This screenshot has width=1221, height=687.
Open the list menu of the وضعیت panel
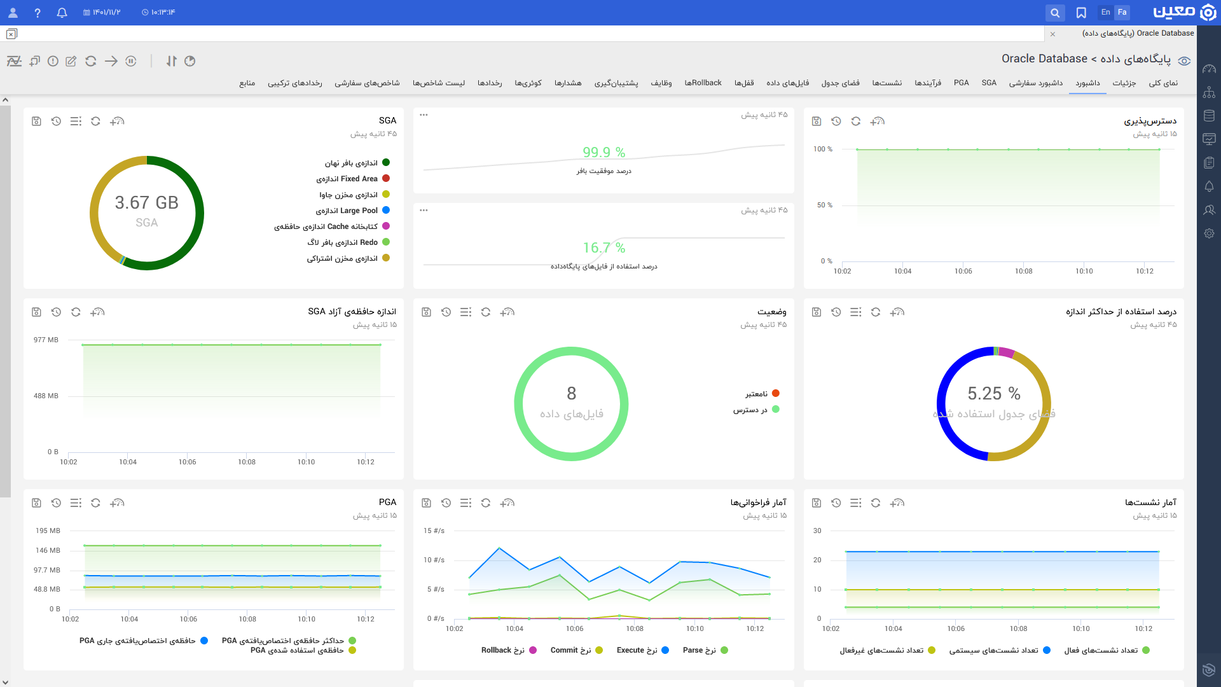click(466, 312)
